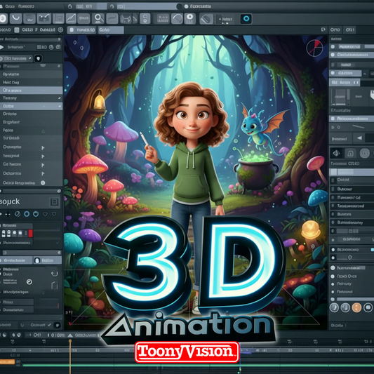374x374 pixels.
Task: Click the Ocoaadt button near timeline
Action: coord(38,325)
